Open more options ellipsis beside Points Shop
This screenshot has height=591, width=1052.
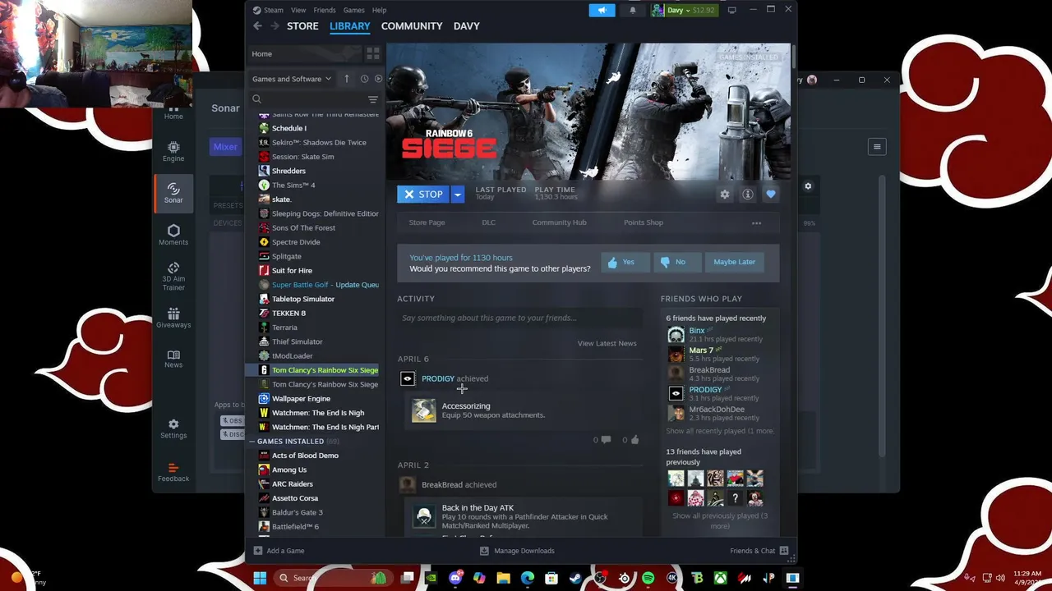(756, 222)
